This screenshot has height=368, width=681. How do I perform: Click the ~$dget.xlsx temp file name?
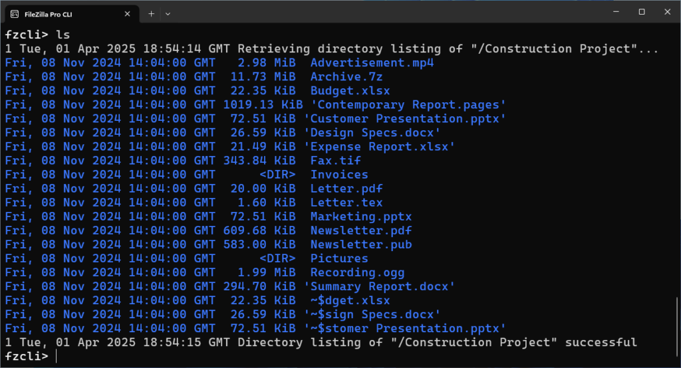350,300
